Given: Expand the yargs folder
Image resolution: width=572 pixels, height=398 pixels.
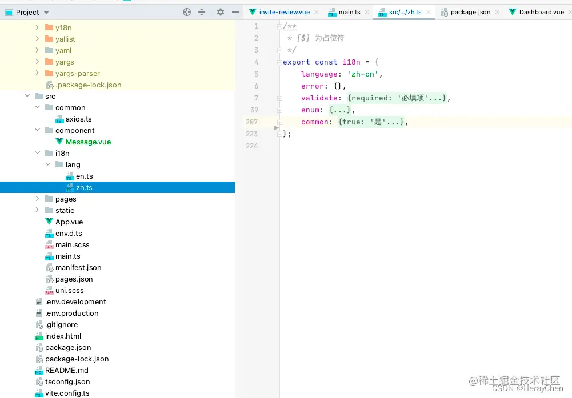Looking at the screenshot, I should click(37, 62).
